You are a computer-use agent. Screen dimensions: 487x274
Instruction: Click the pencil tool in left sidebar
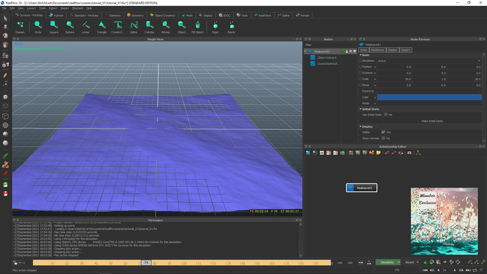[x=5, y=75]
